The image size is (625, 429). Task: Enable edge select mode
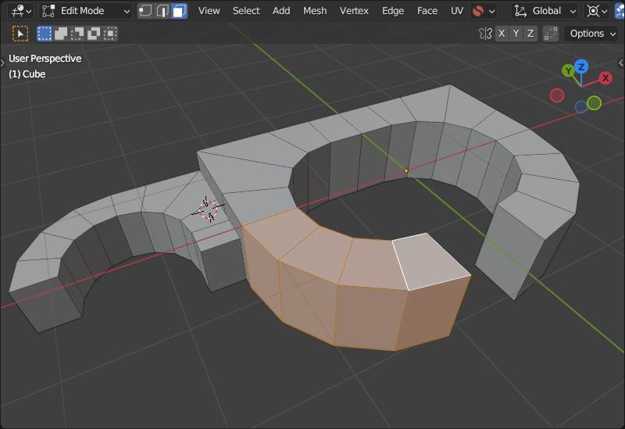click(162, 11)
